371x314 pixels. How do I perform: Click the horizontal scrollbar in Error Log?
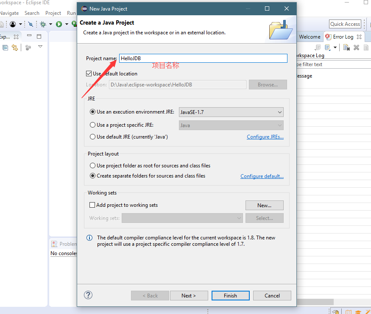(315, 302)
